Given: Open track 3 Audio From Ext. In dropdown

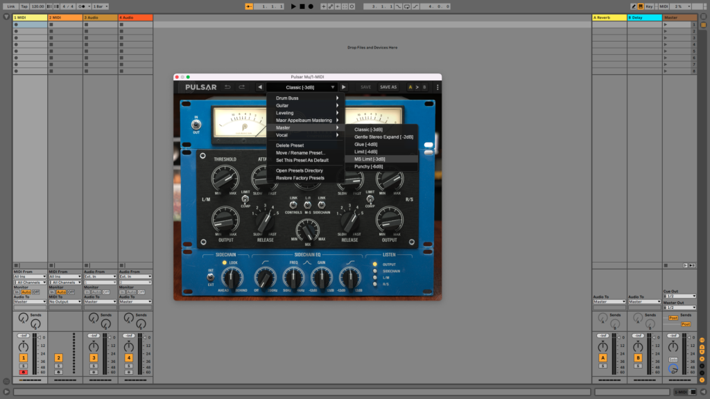Looking at the screenshot, I should point(100,276).
